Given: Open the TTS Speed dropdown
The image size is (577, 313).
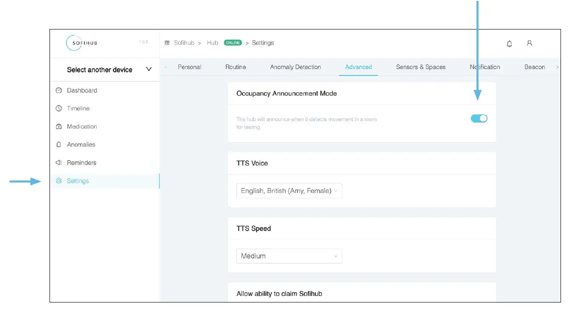Looking at the screenshot, I should point(289,256).
